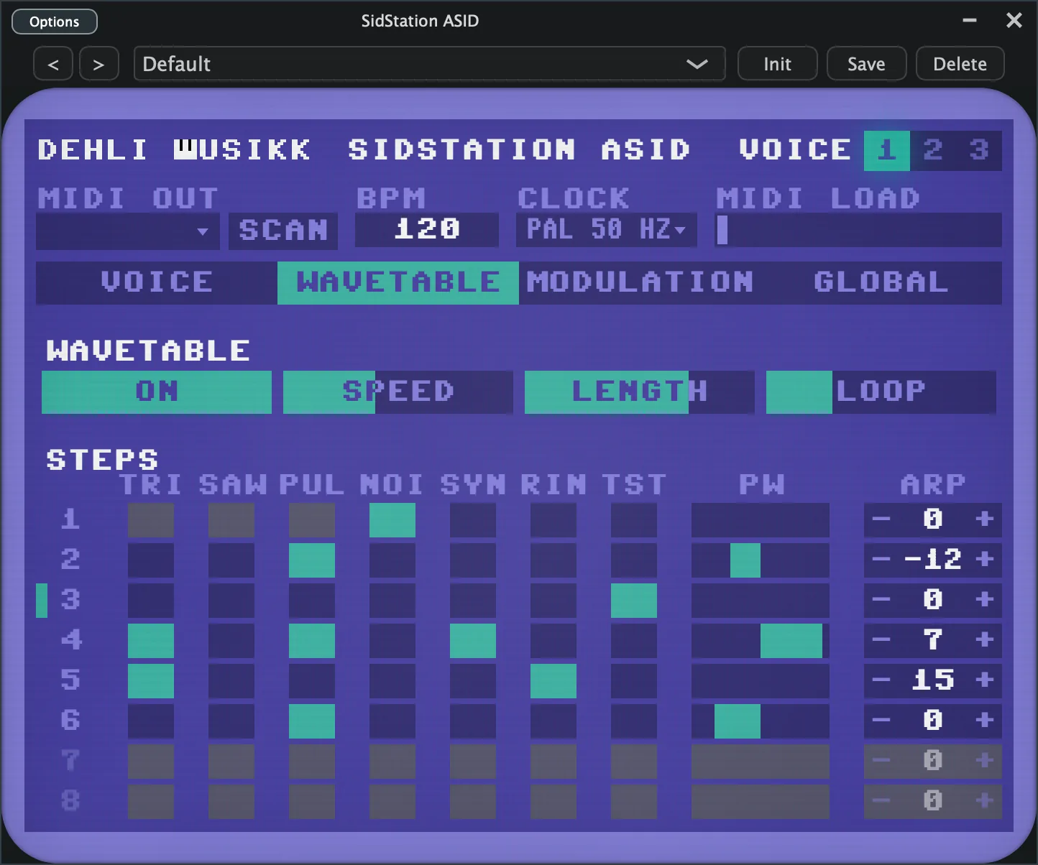Toggle PUL waveform on step 2
Viewport: 1038px width, 865px height.
coord(312,560)
